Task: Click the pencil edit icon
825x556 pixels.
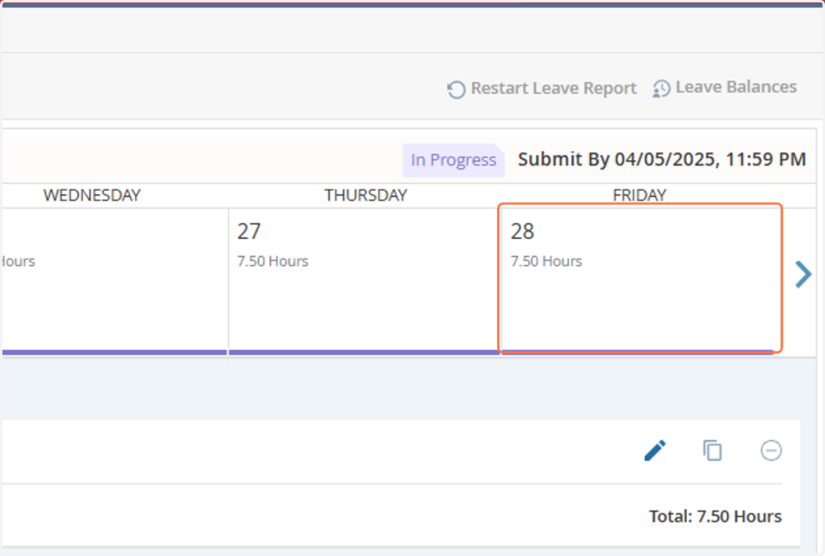Action: pyautogui.click(x=655, y=451)
